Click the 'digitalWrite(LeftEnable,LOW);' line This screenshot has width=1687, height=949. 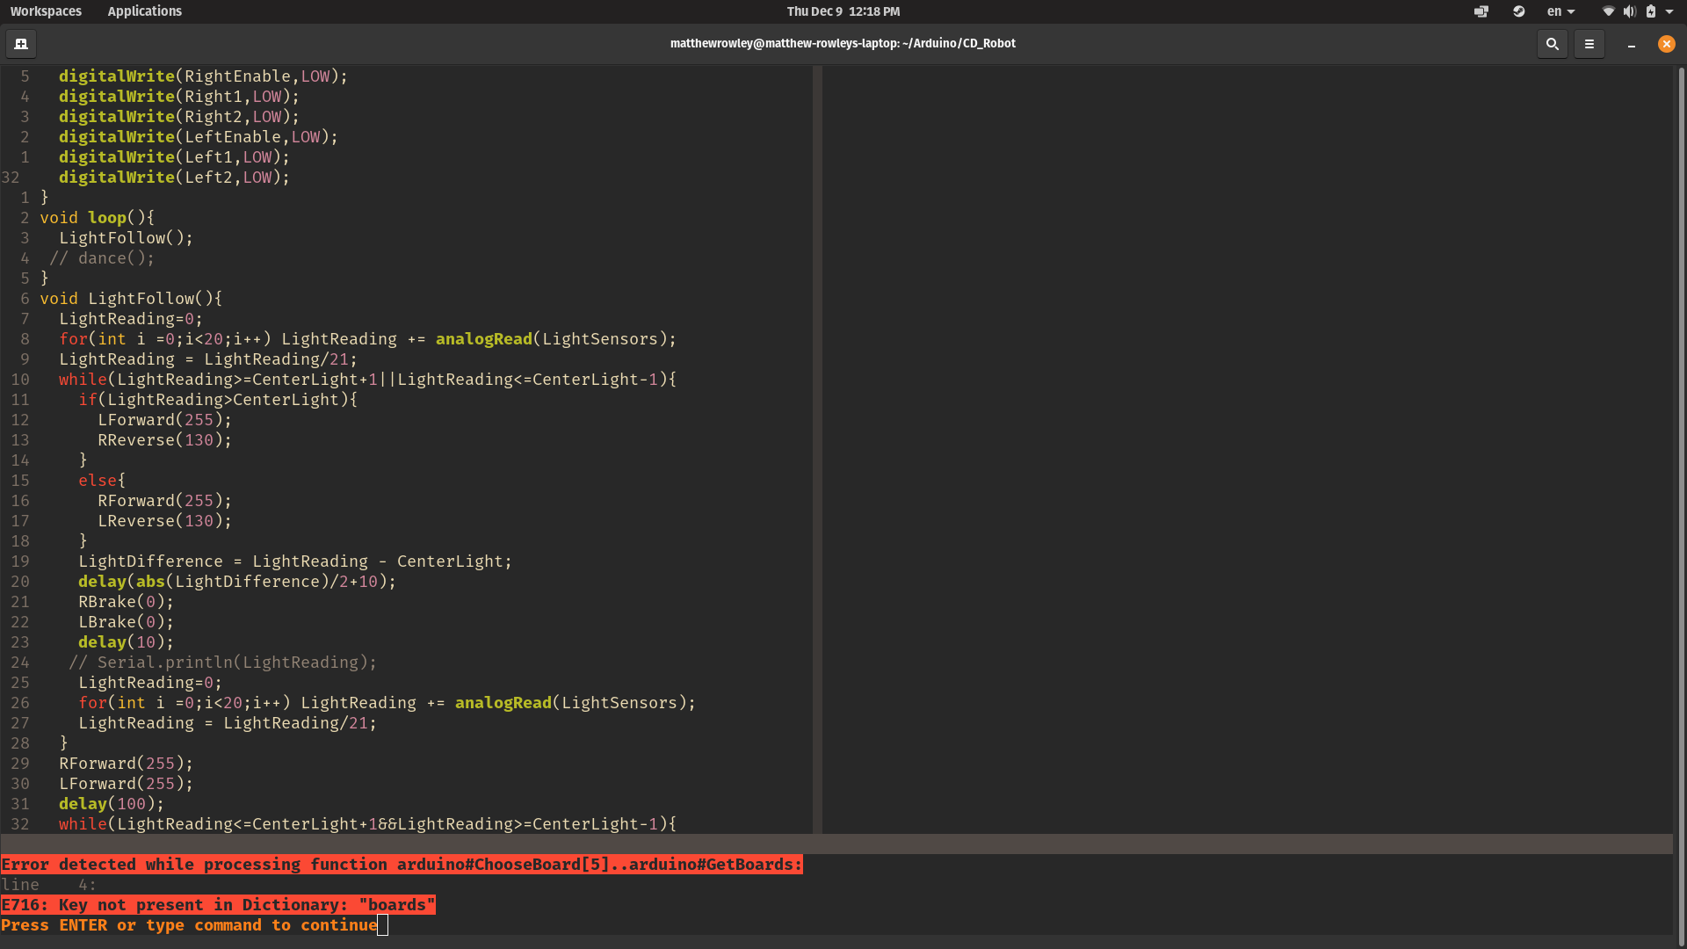199,137
